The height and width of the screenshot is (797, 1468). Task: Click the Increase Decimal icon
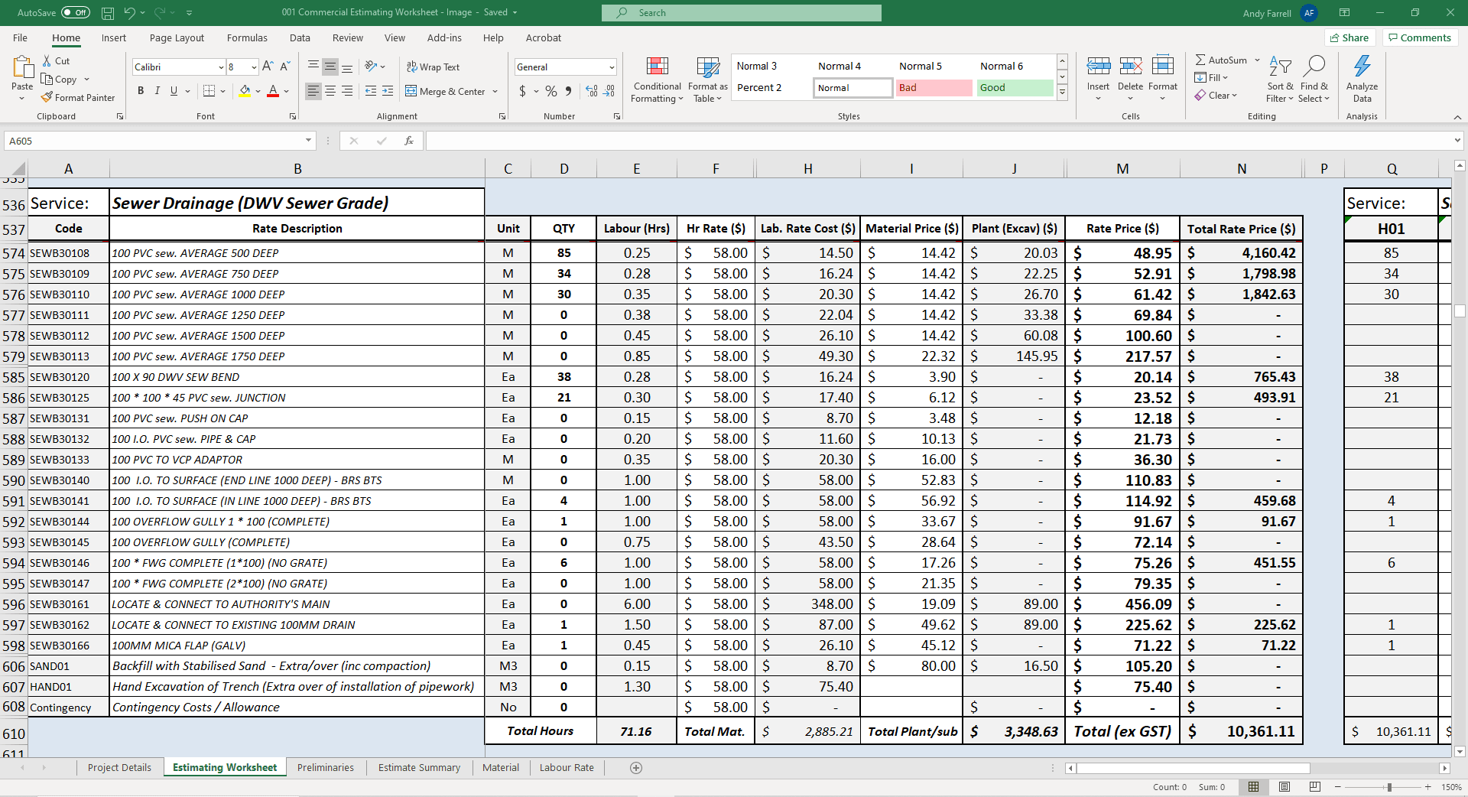point(591,91)
